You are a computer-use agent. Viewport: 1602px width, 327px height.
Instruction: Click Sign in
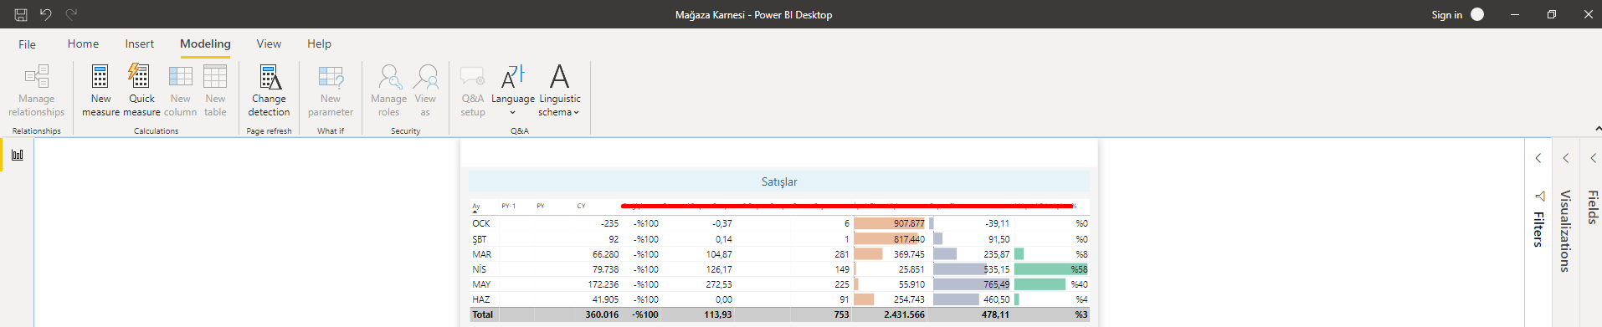click(x=1446, y=14)
